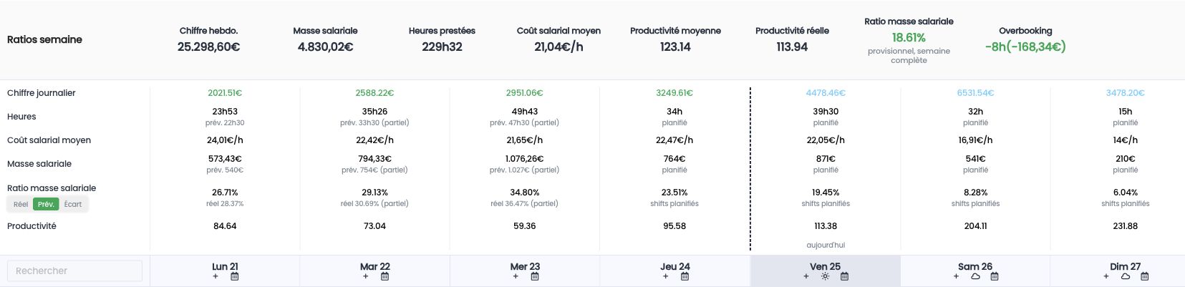The width and height of the screenshot is (1185, 287).
Task: Switch ratio masse salariale to Réel
Action: pyautogui.click(x=21, y=204)
